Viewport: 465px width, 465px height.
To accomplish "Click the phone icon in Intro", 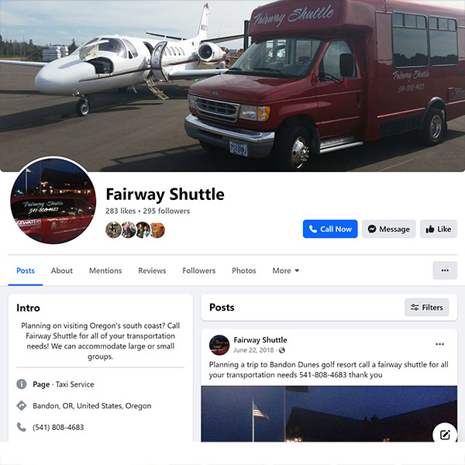I will 22,427.
